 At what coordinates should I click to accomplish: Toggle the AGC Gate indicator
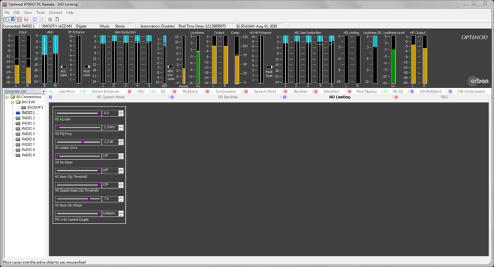(64, 66)
